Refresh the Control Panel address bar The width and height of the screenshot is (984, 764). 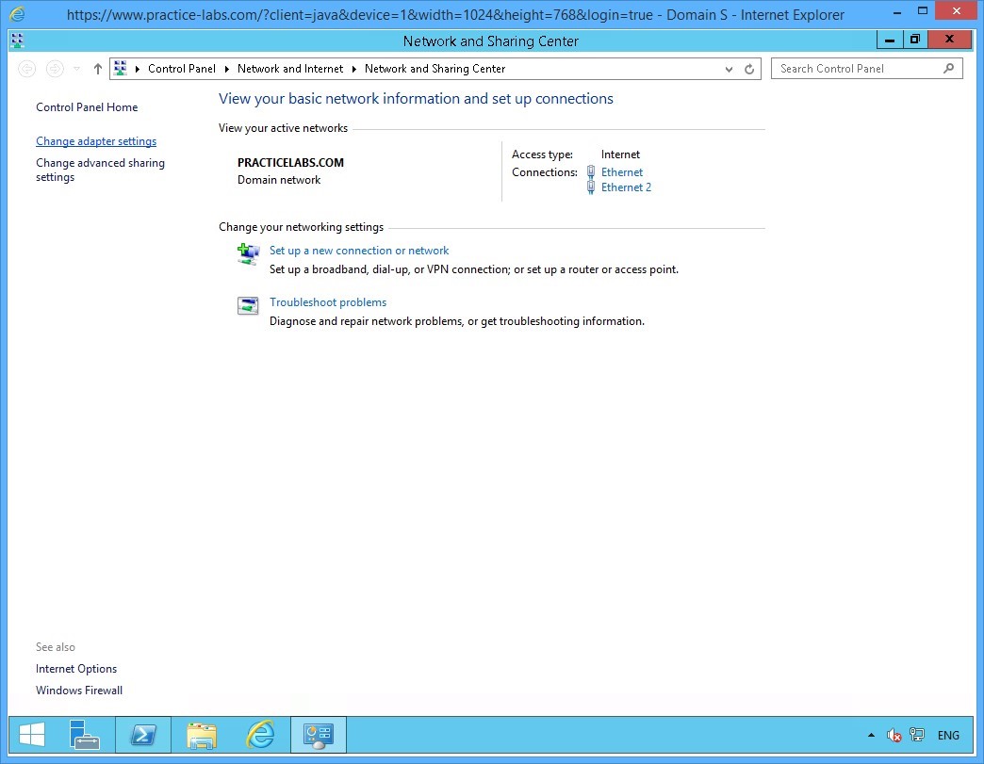[x=749, y=69]
